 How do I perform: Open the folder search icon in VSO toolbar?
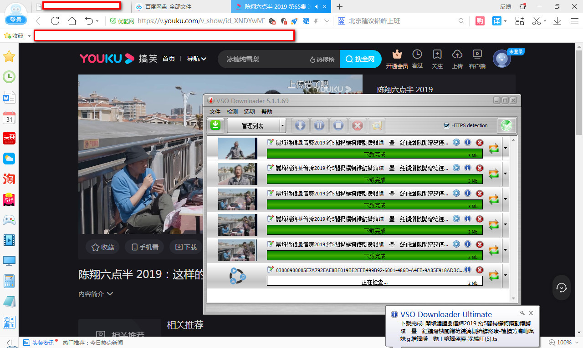point(377,125)
